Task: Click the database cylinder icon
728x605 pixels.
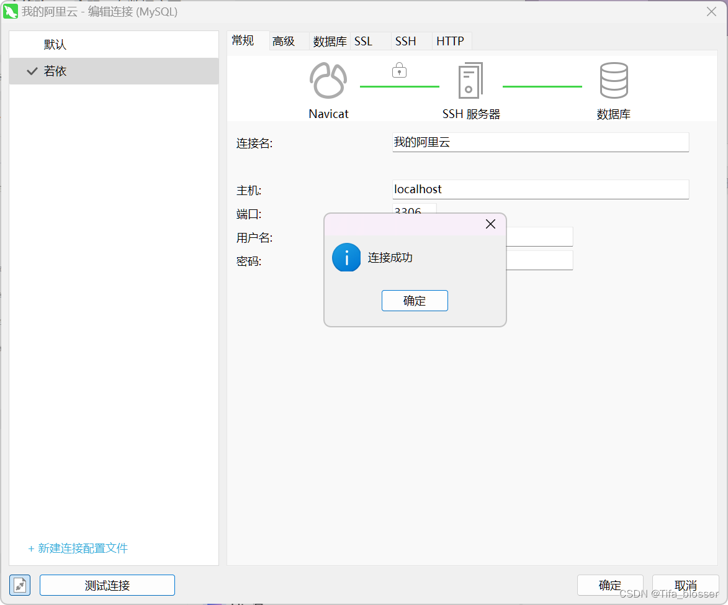Action: [614, 80]
